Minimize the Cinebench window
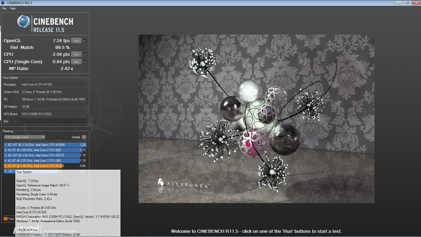Viewport: 421px width, 237px height. click(x=399, y=3)
